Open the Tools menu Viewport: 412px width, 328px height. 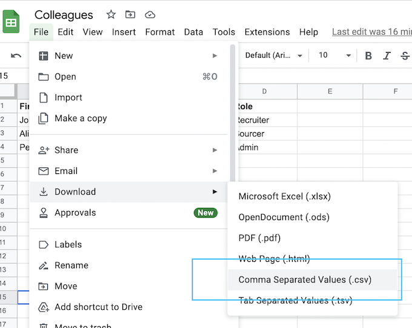(x=224, y=32)
